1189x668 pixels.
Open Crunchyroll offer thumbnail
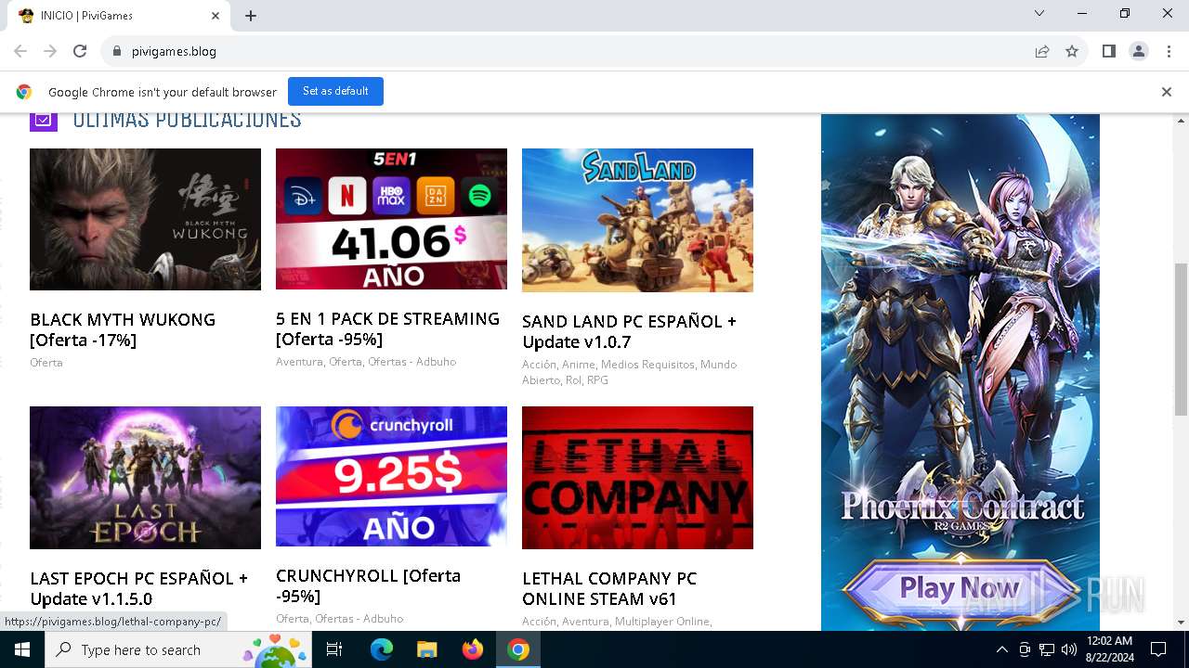(x=391, y=476)
